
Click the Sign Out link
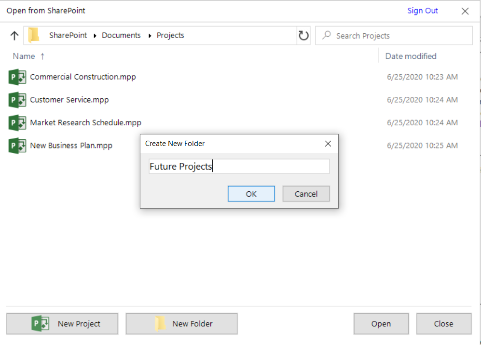coord(423,11)
